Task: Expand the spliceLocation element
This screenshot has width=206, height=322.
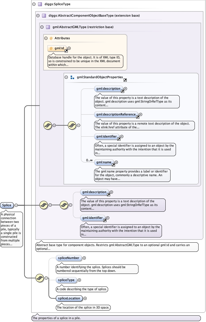Action: (x=85, y=299)
